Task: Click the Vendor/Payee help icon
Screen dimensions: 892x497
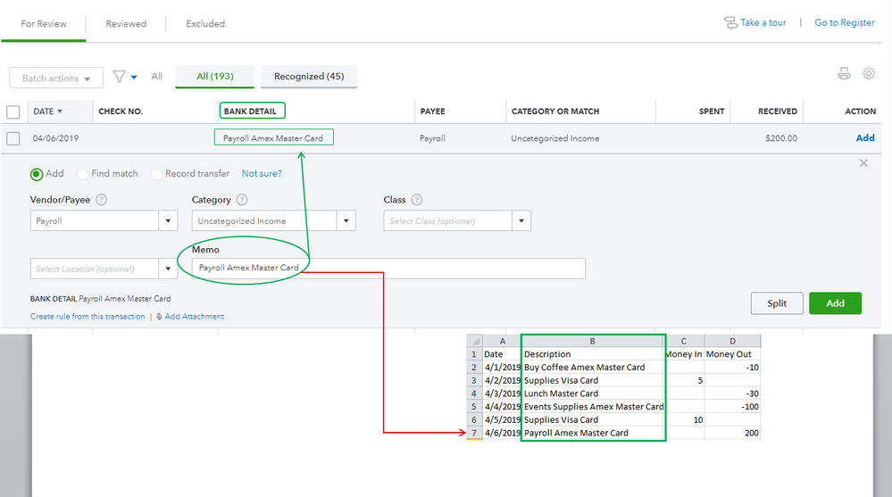Action: pos(101,200)
